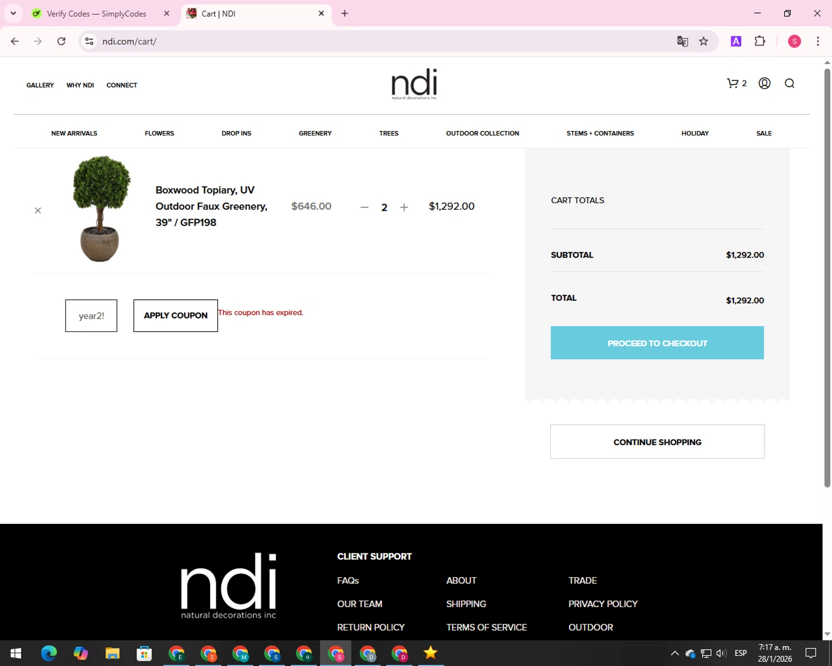832x666 pixels.
Task: Open the notifications center icon
Action: 811,653
